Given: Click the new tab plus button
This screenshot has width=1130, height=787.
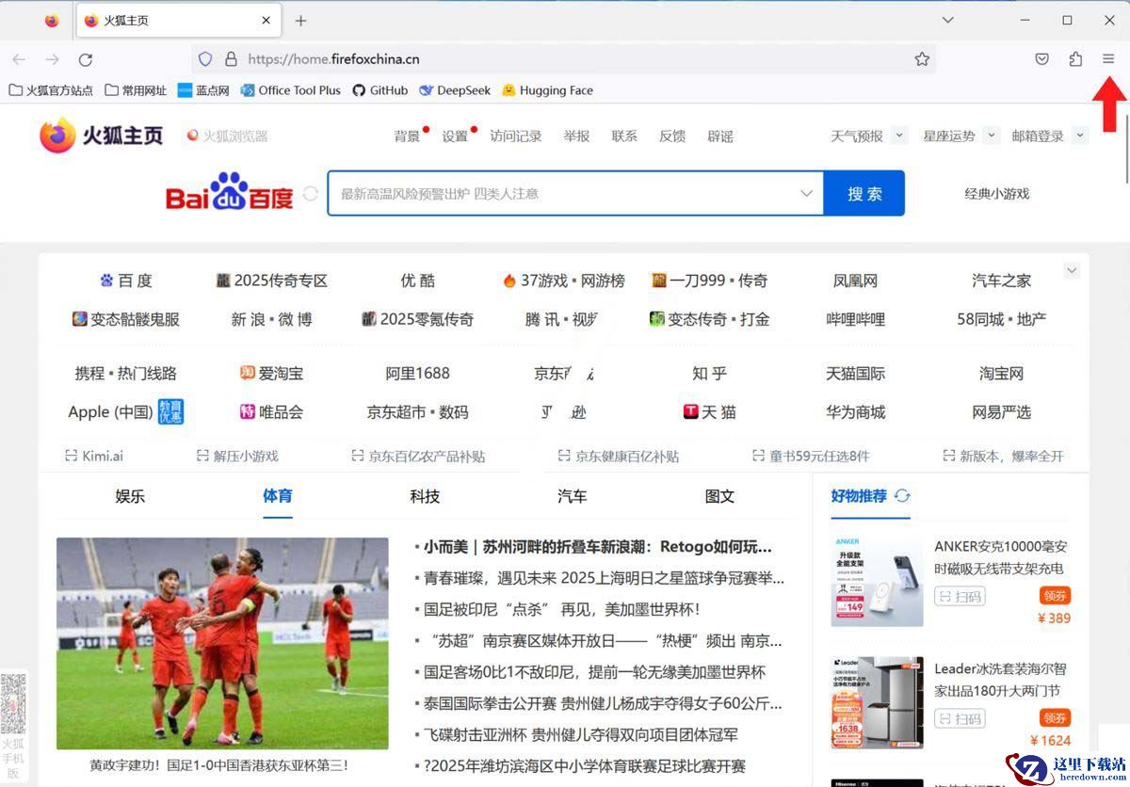Looking at the screenshot, I should tap(300, 21).
